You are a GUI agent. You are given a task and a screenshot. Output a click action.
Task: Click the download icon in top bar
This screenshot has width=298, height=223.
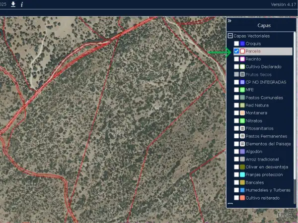(13, 4)
